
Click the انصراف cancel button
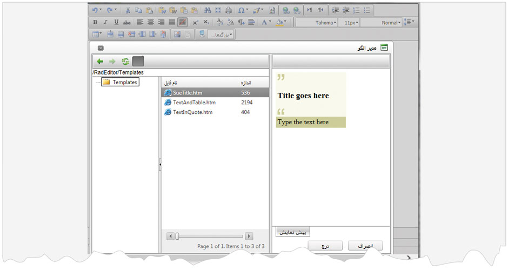365,246
